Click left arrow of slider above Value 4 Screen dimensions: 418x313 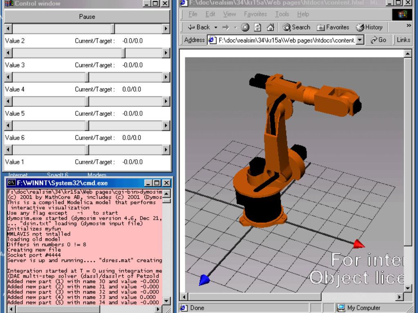click(8, 77)
